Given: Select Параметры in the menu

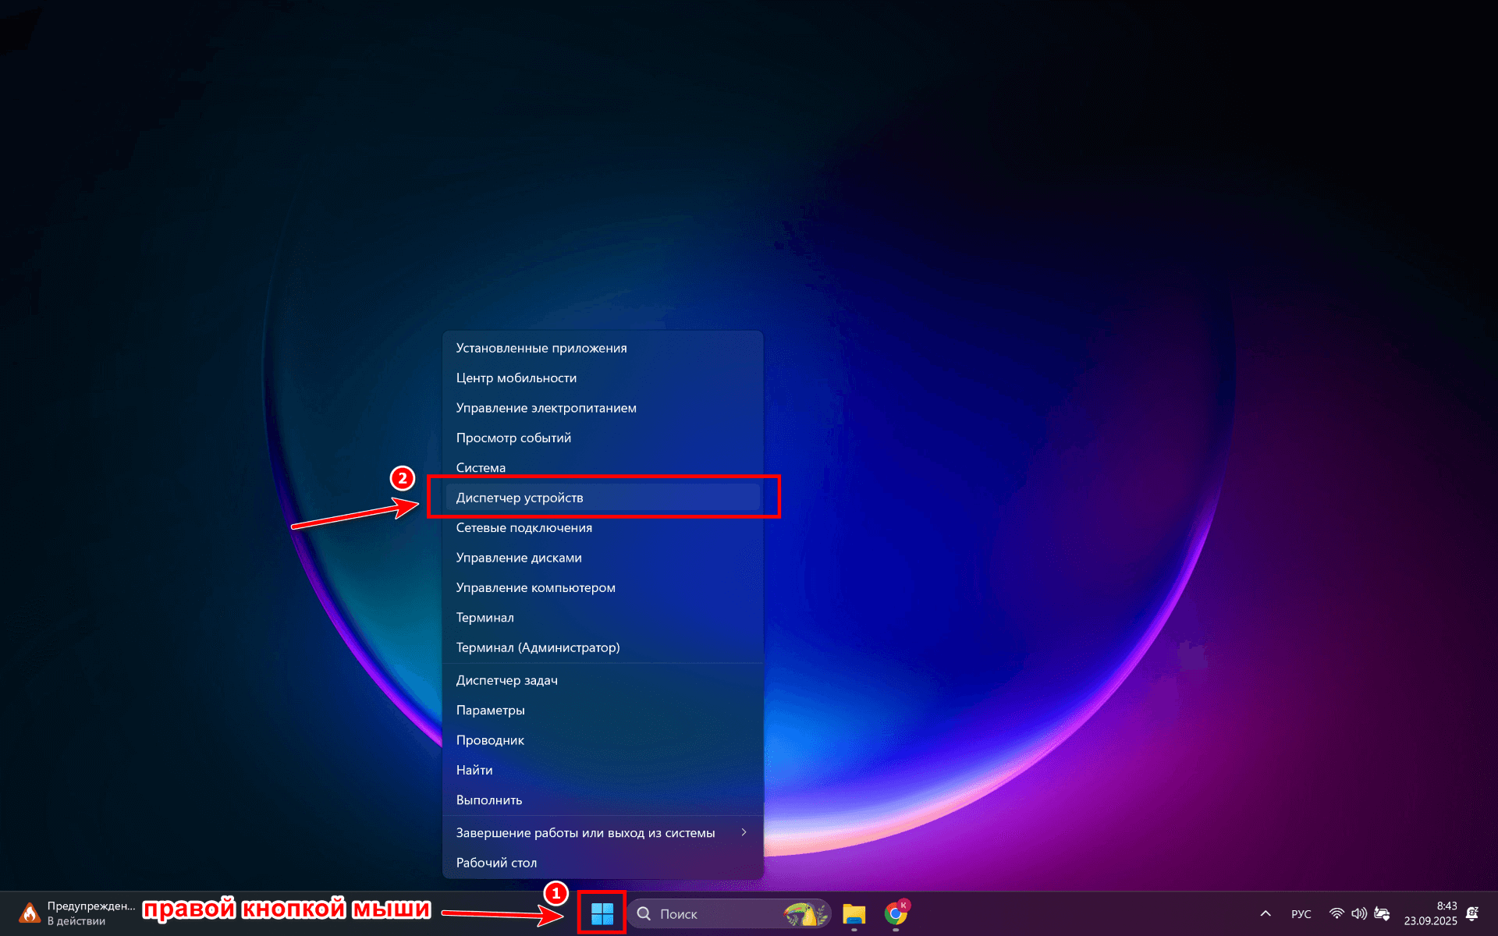Looking at the screenshot, I should point(491,710).
